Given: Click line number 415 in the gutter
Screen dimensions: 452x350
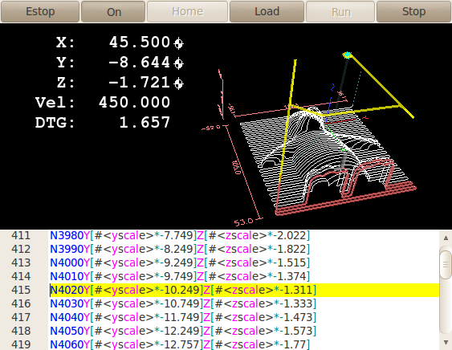Looking at the screenshot, I should point(21,290).
